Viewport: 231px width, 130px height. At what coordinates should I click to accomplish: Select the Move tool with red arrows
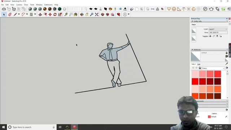tap(50, 14)
